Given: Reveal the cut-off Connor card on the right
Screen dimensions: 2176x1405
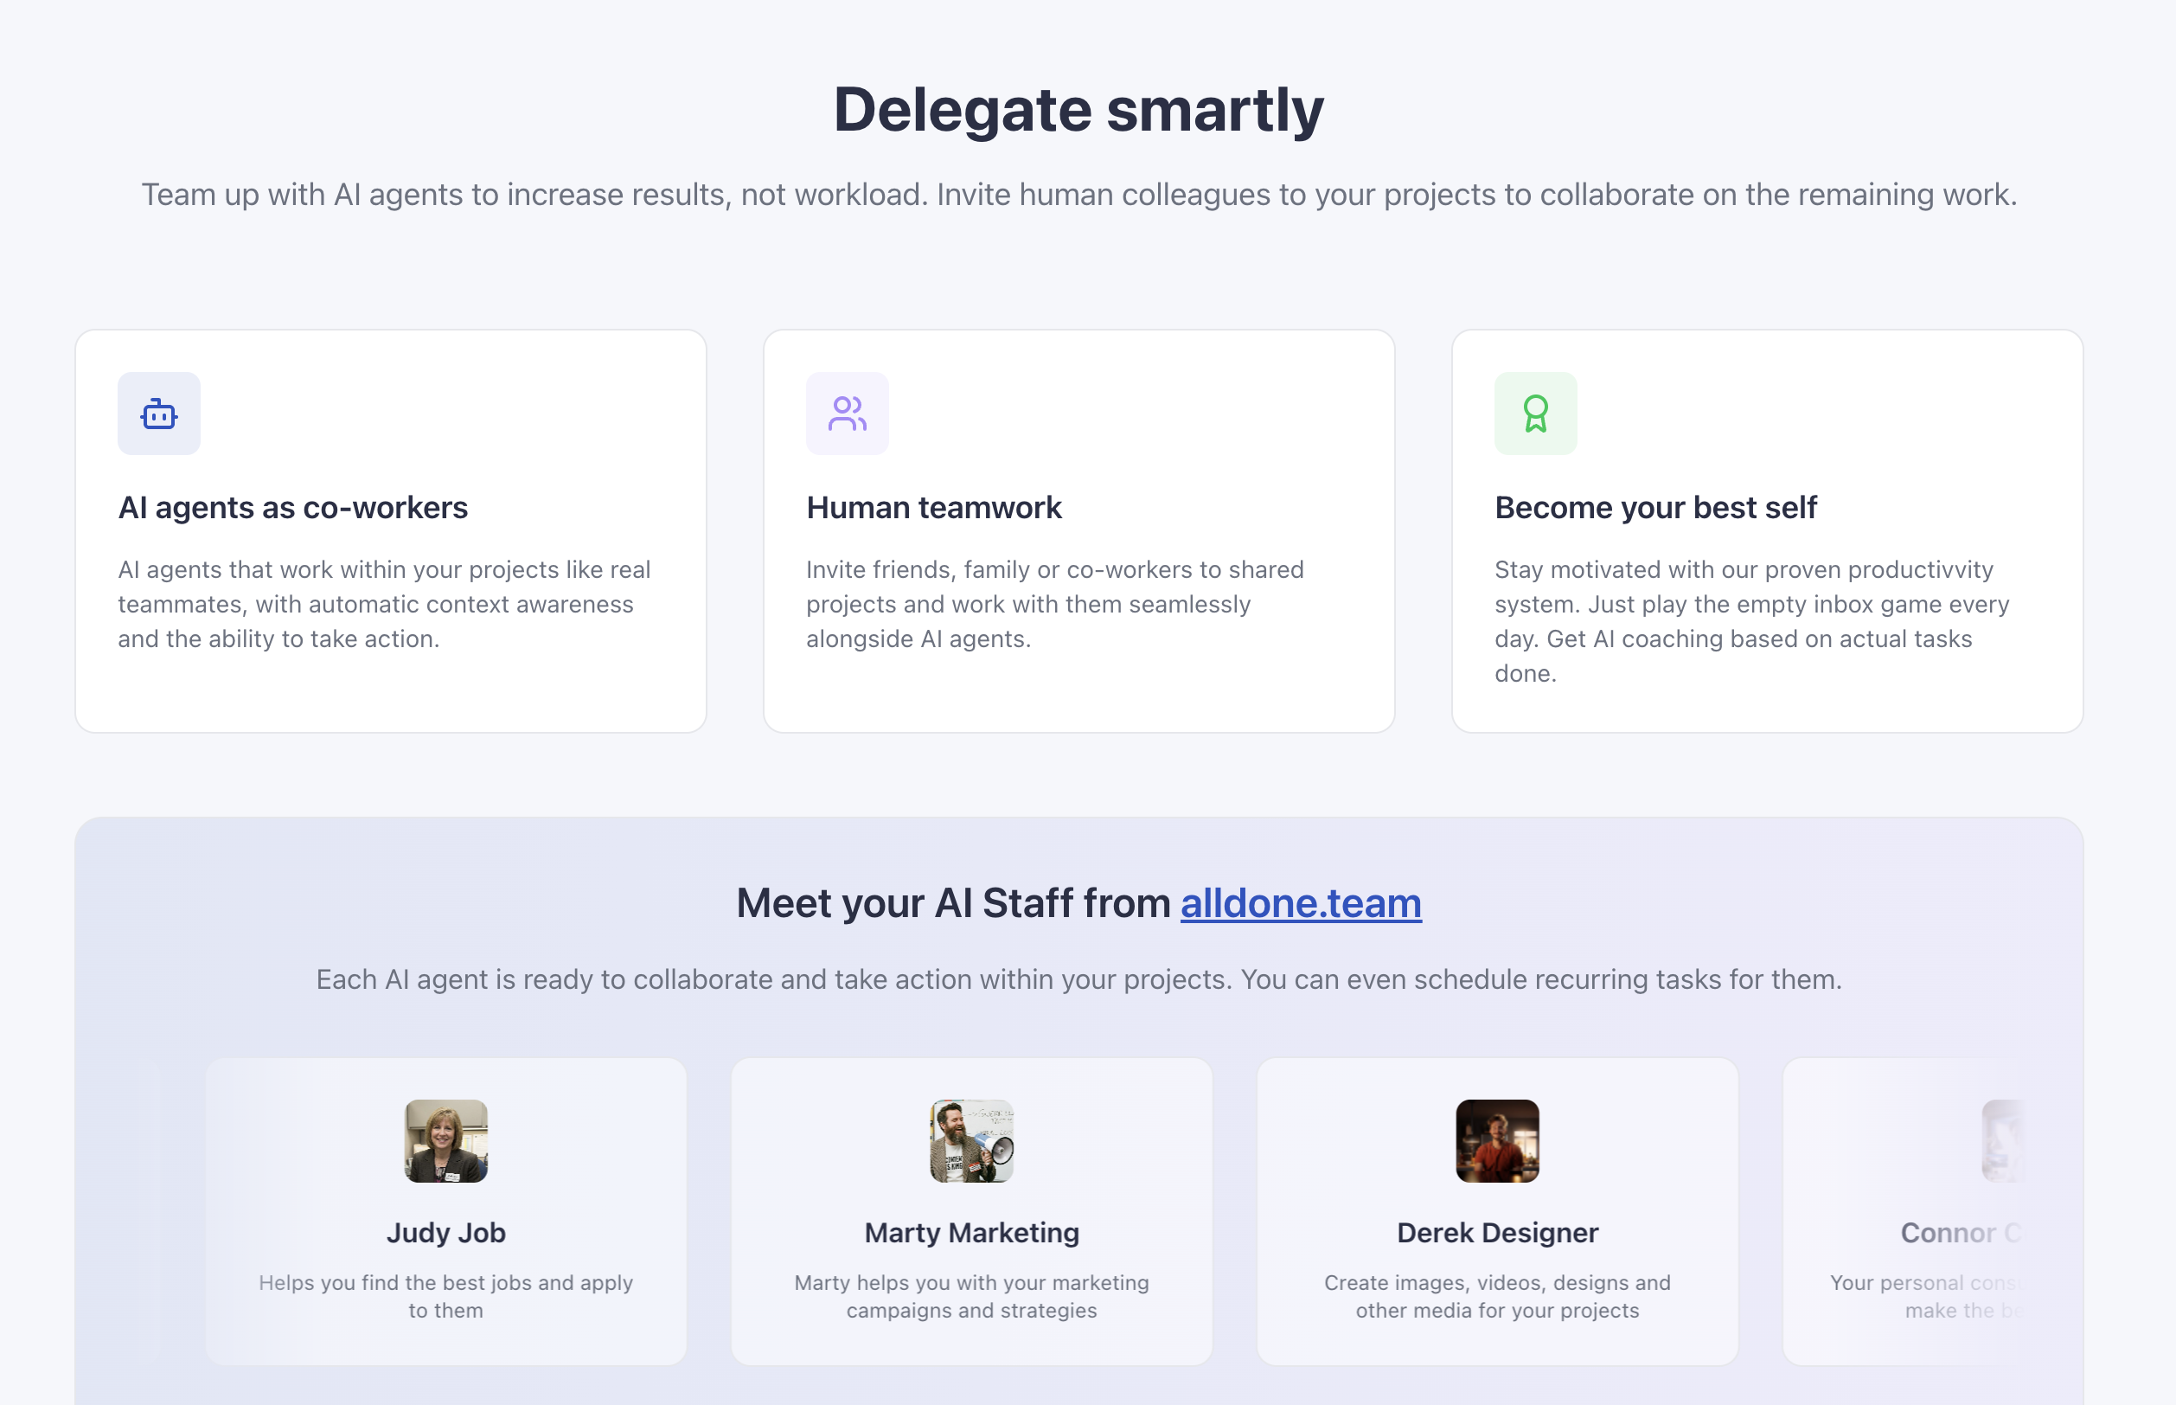Looking at the screenshot, I should pyautogui.click(x=1979, y=1211).
